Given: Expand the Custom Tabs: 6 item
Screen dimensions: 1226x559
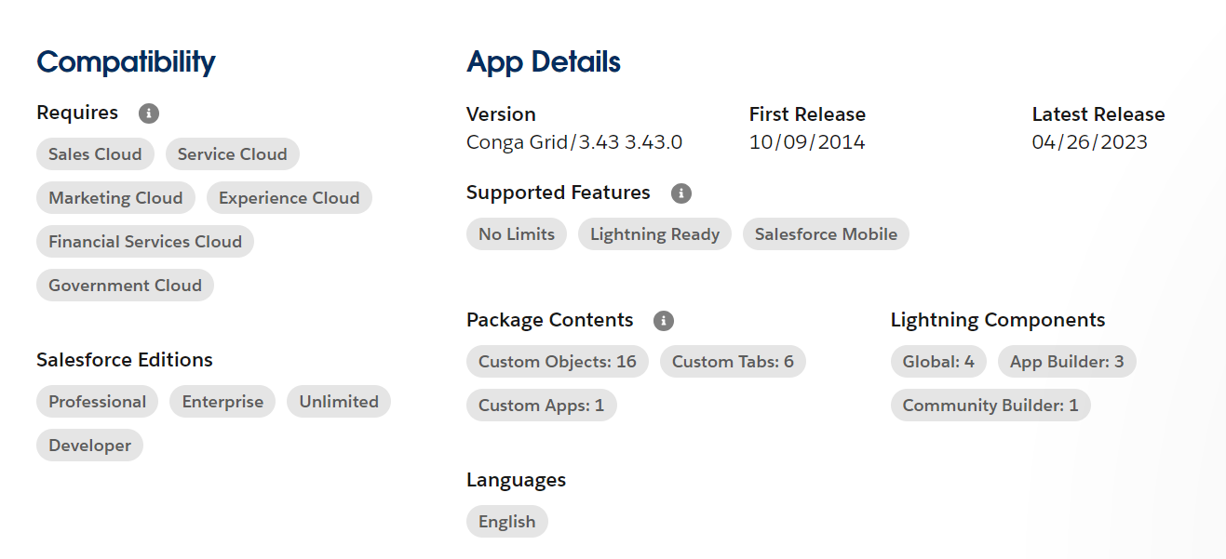Looking at the screenshot, I should pyautogui.click(x=733, y=361).
